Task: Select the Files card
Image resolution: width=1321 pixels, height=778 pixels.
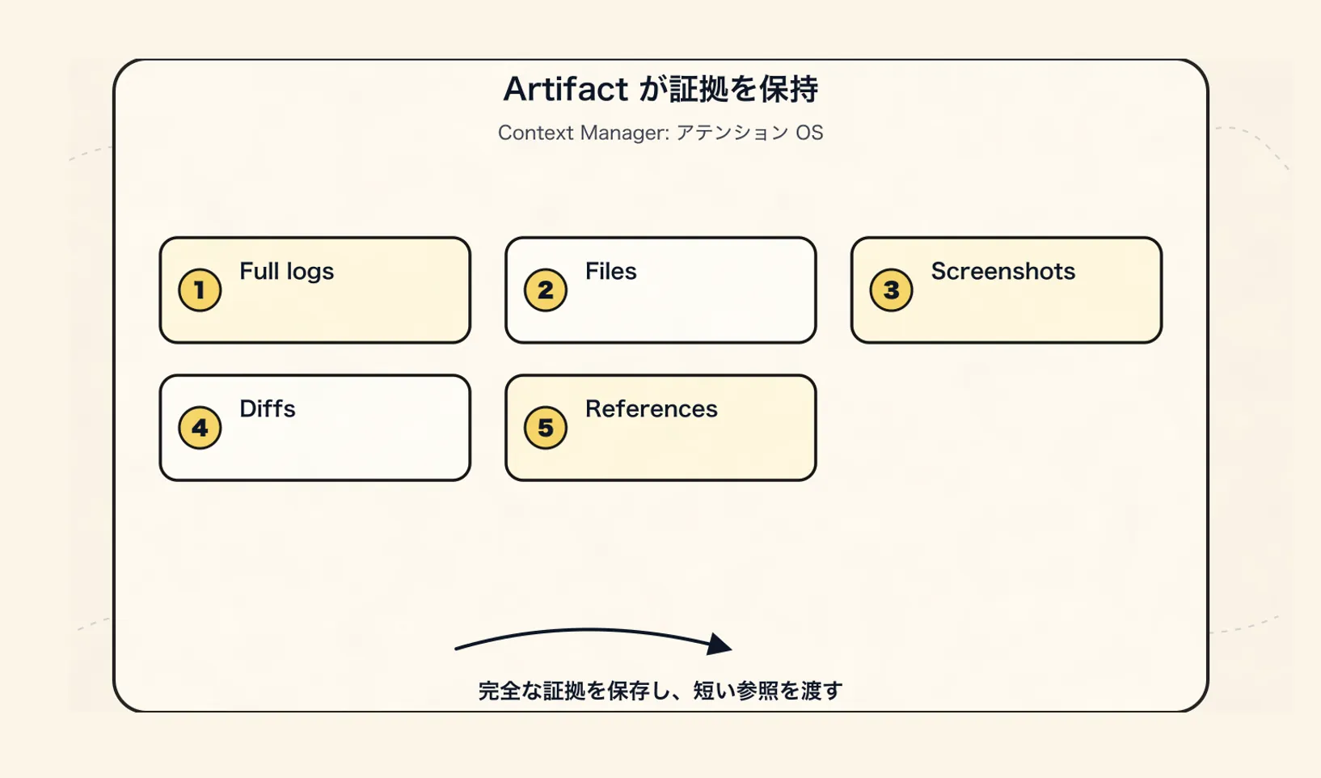Action: coord(660,290)
